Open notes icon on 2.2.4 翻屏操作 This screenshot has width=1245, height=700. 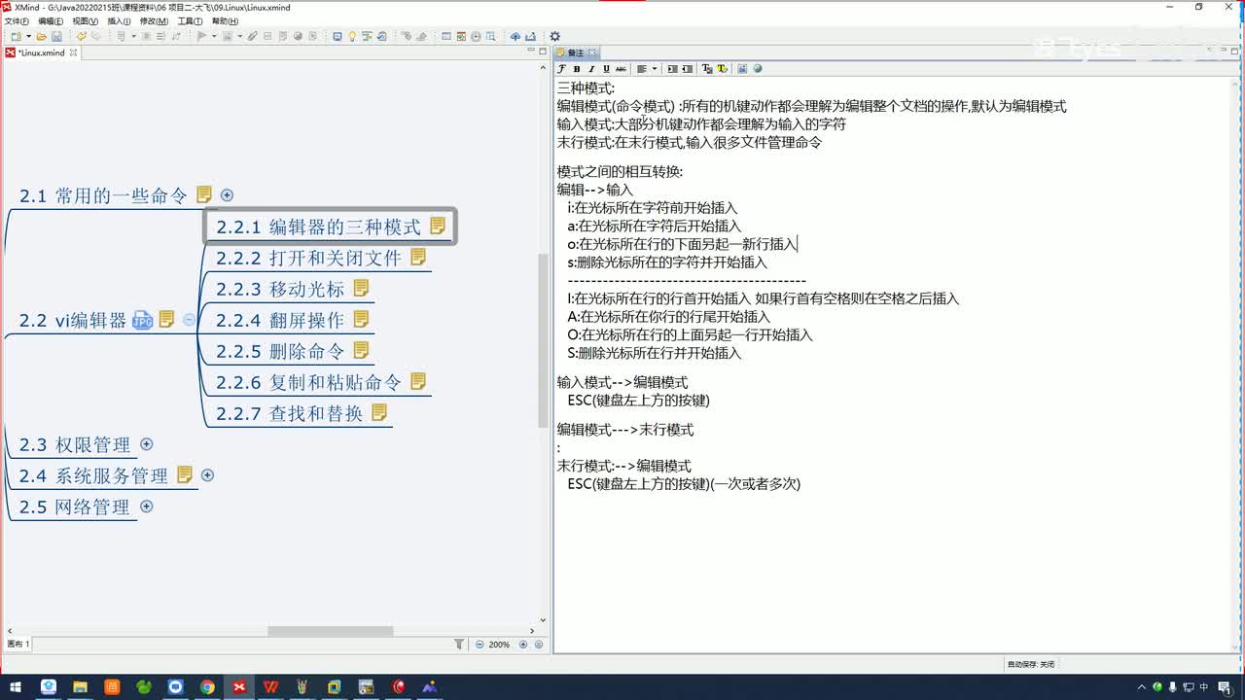pos(362,319)
